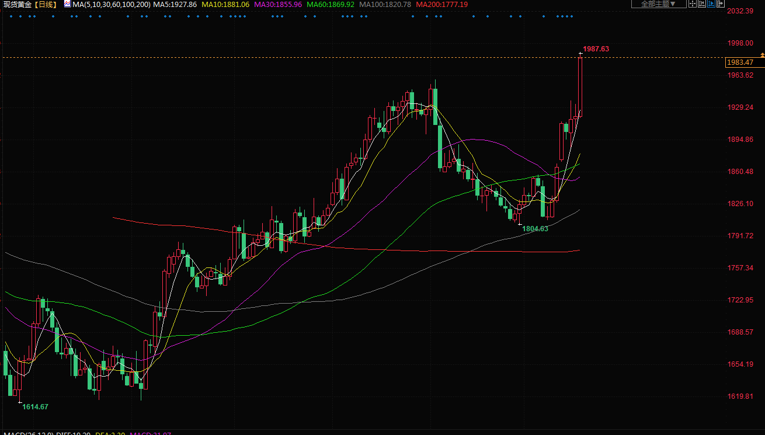The width and height of the screenshot is (765, 435).
Task: Click the current price tag 1983.47
Action: [x=740, y=62]
